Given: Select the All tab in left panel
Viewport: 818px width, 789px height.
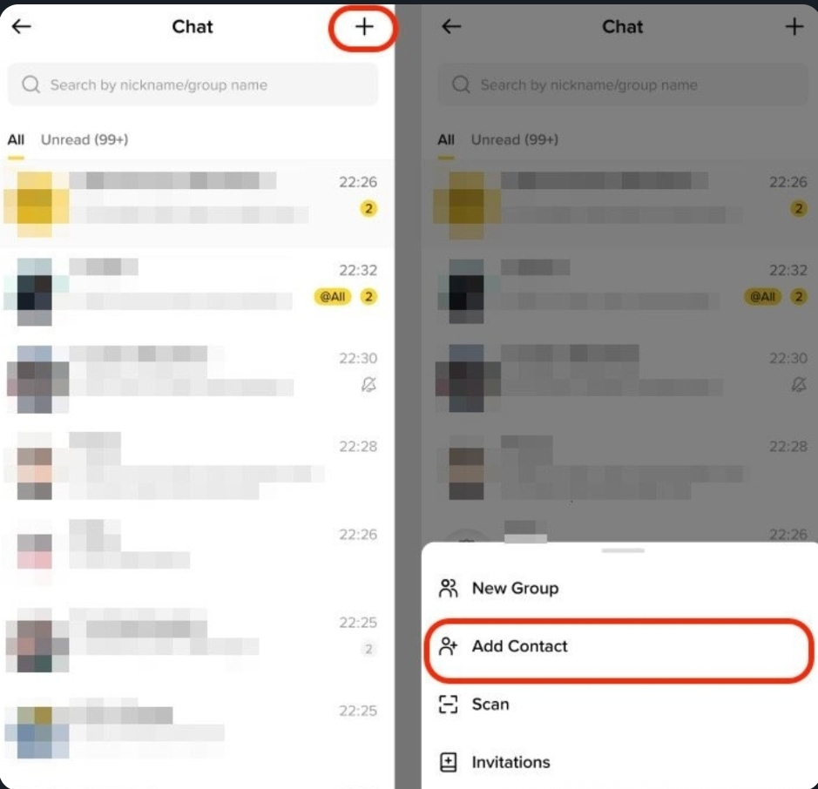Looking at the screenshot, I should pyautogui.click(x=16, y=139).
